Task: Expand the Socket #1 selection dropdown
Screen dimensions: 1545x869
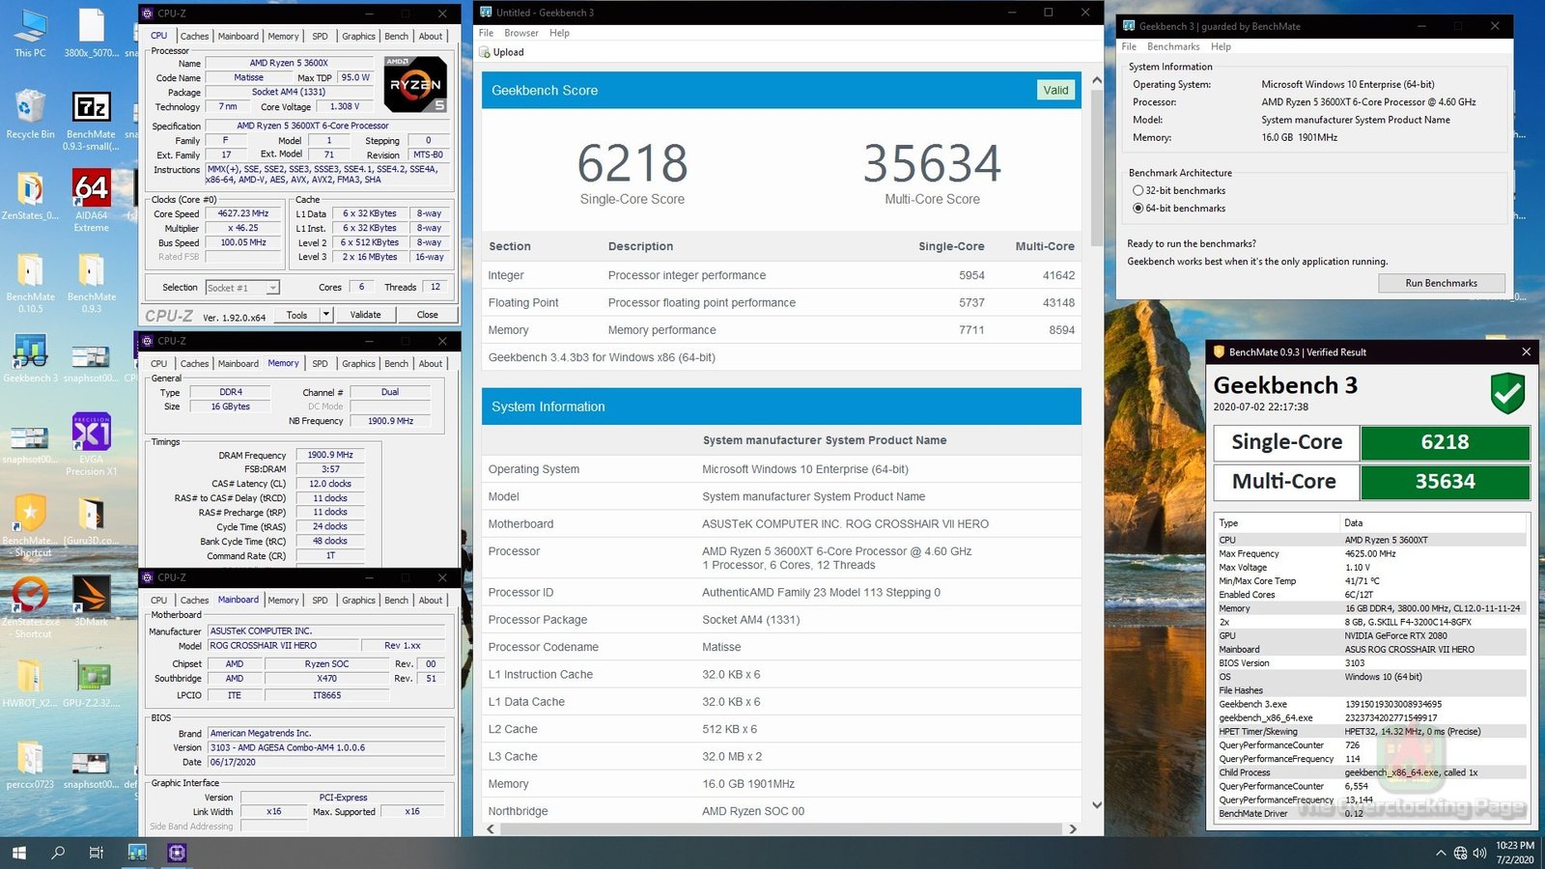Action: tap(273, 288)
